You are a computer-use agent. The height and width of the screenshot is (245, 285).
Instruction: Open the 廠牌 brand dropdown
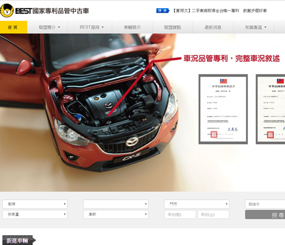[35, 204]
